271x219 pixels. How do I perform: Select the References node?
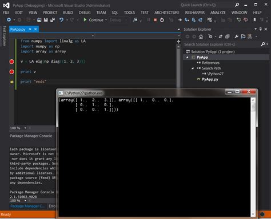coord(210,63)
